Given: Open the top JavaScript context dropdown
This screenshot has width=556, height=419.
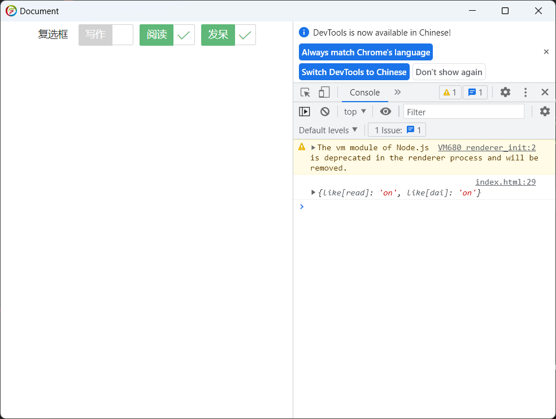Looking at the screenshot, I should click(355, 112).
